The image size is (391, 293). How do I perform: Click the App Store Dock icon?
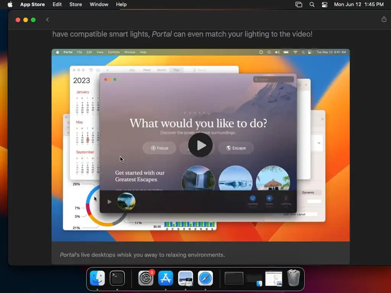point(166,278)
